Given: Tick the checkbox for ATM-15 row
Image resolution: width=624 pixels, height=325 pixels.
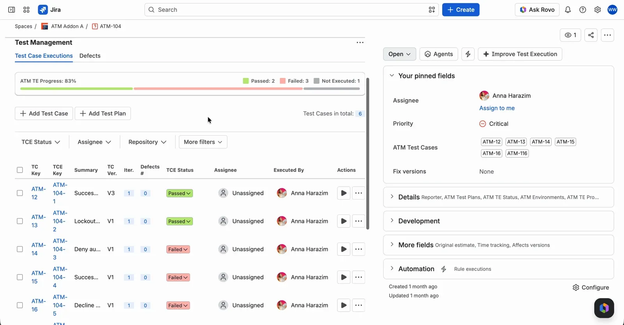Looking at the screenshot, I should click(x=20, y=277).
